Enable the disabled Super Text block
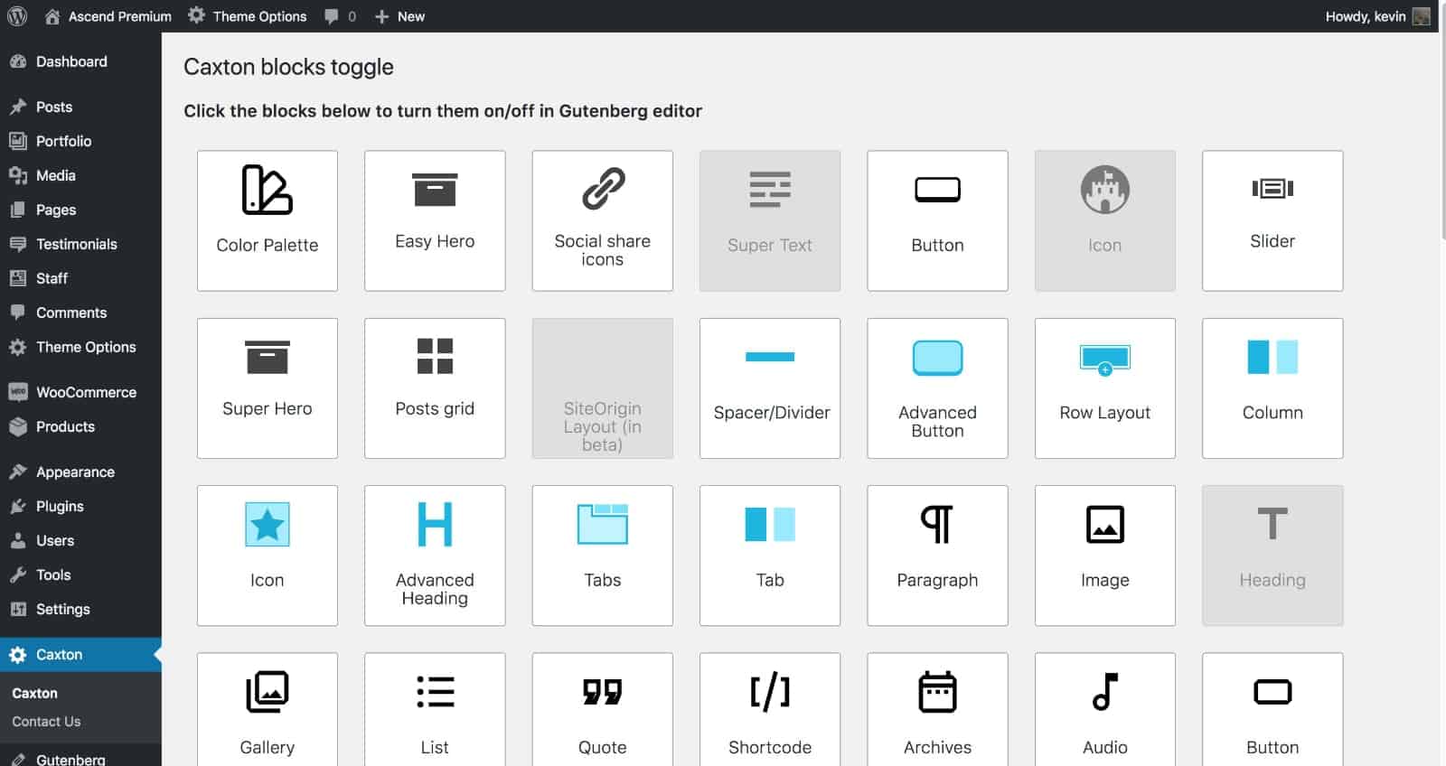This screenshot has width=1446, height=766. point(770,220)
